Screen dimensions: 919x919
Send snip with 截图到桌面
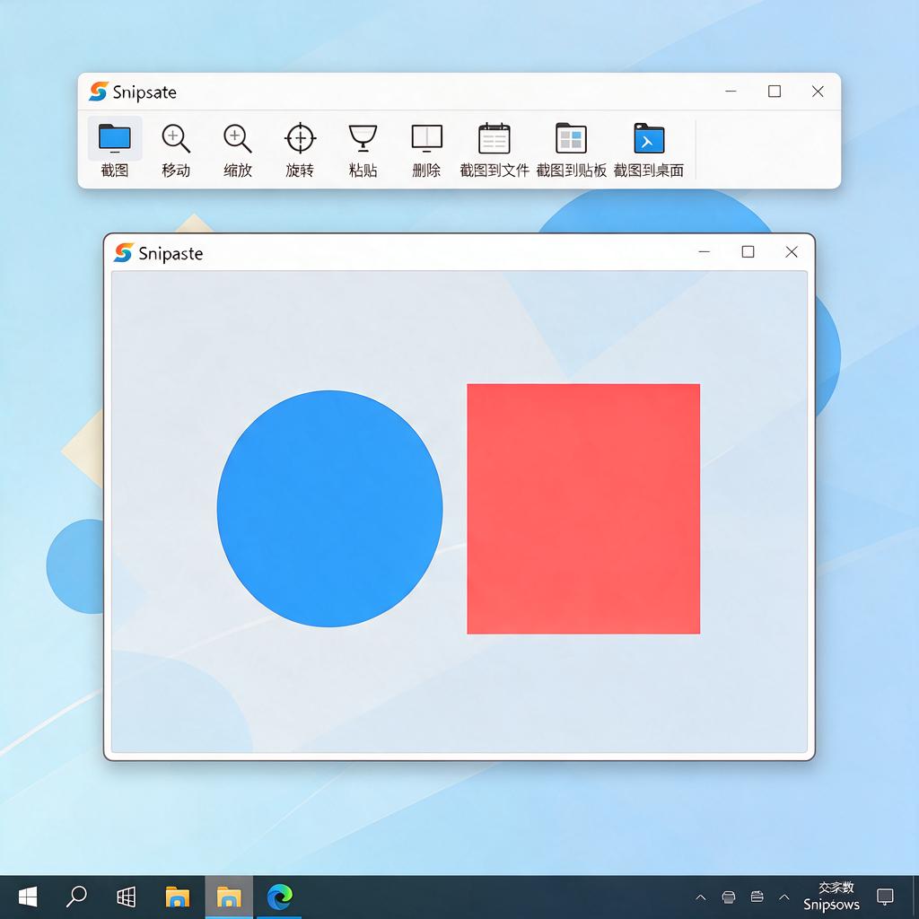[648, 150]
